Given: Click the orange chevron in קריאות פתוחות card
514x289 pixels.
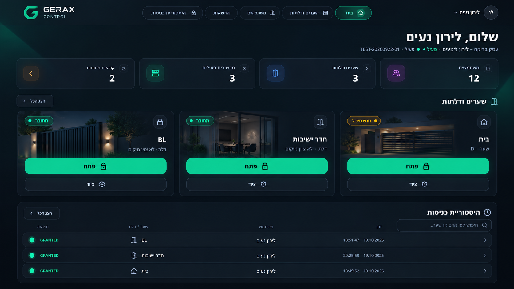Looking at the screenshot, I should [x=31, y=73].
